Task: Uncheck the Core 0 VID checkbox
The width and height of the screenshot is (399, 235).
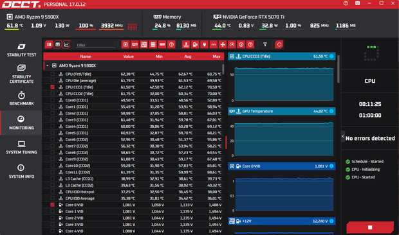Action: point(52,205)
